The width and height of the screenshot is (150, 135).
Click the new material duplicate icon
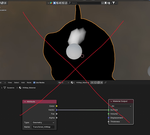point(98,83)
